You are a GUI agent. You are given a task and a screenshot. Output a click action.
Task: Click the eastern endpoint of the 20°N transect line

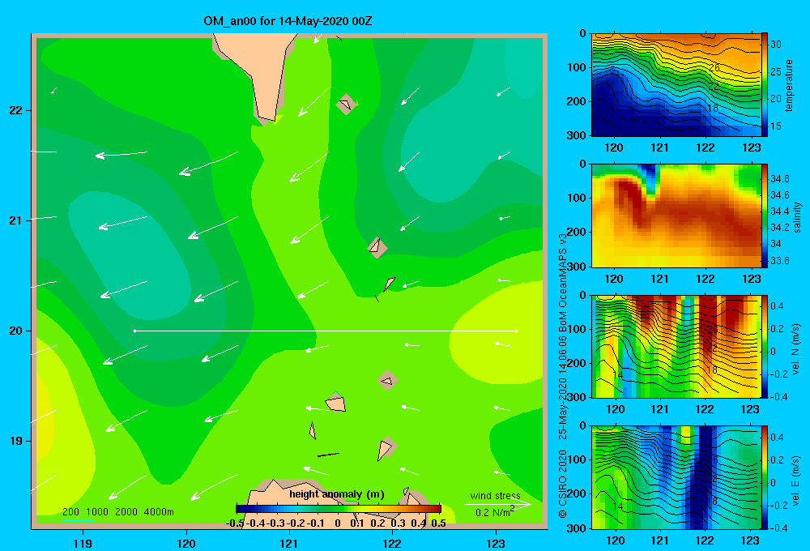click(517, 331)
